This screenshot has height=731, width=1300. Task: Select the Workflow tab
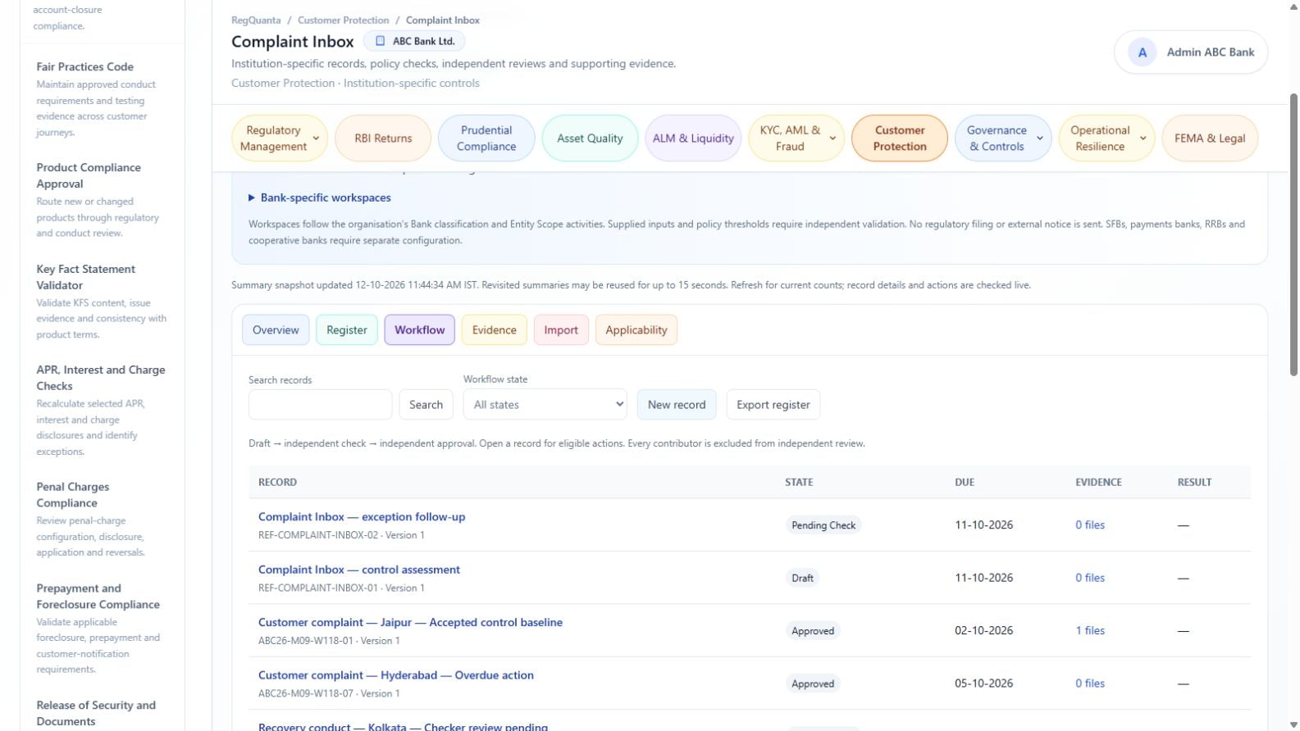click(x=419, y=330)
